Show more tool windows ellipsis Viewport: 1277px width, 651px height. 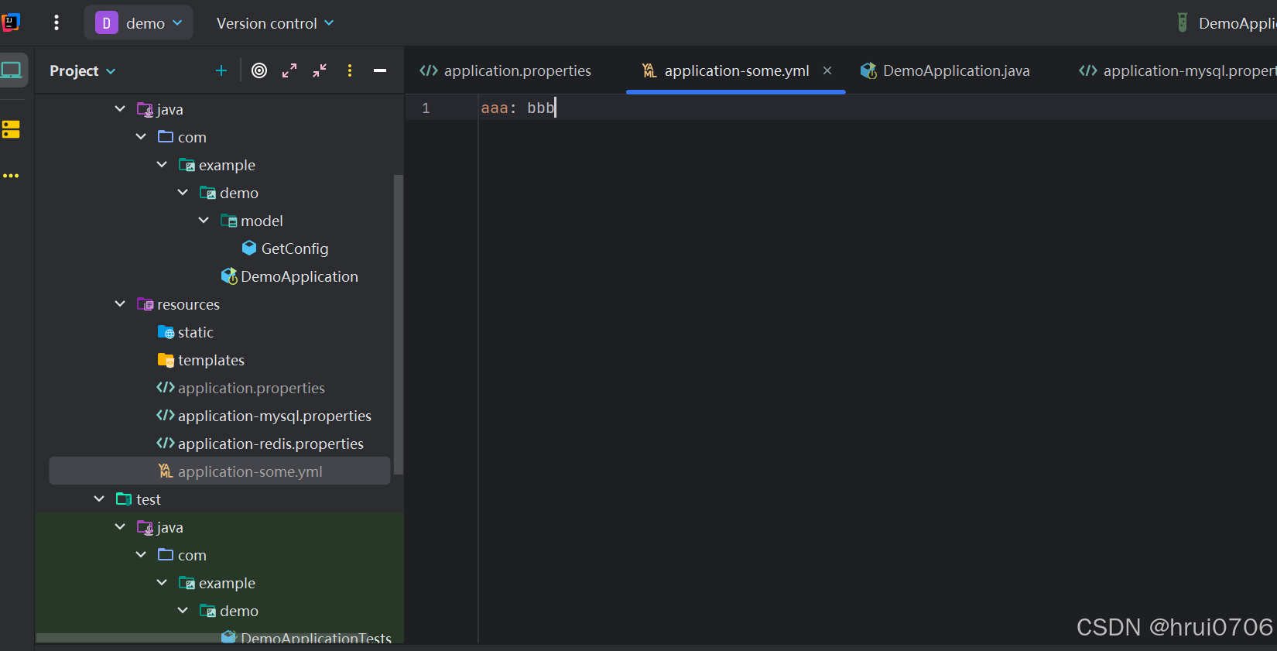11,176
